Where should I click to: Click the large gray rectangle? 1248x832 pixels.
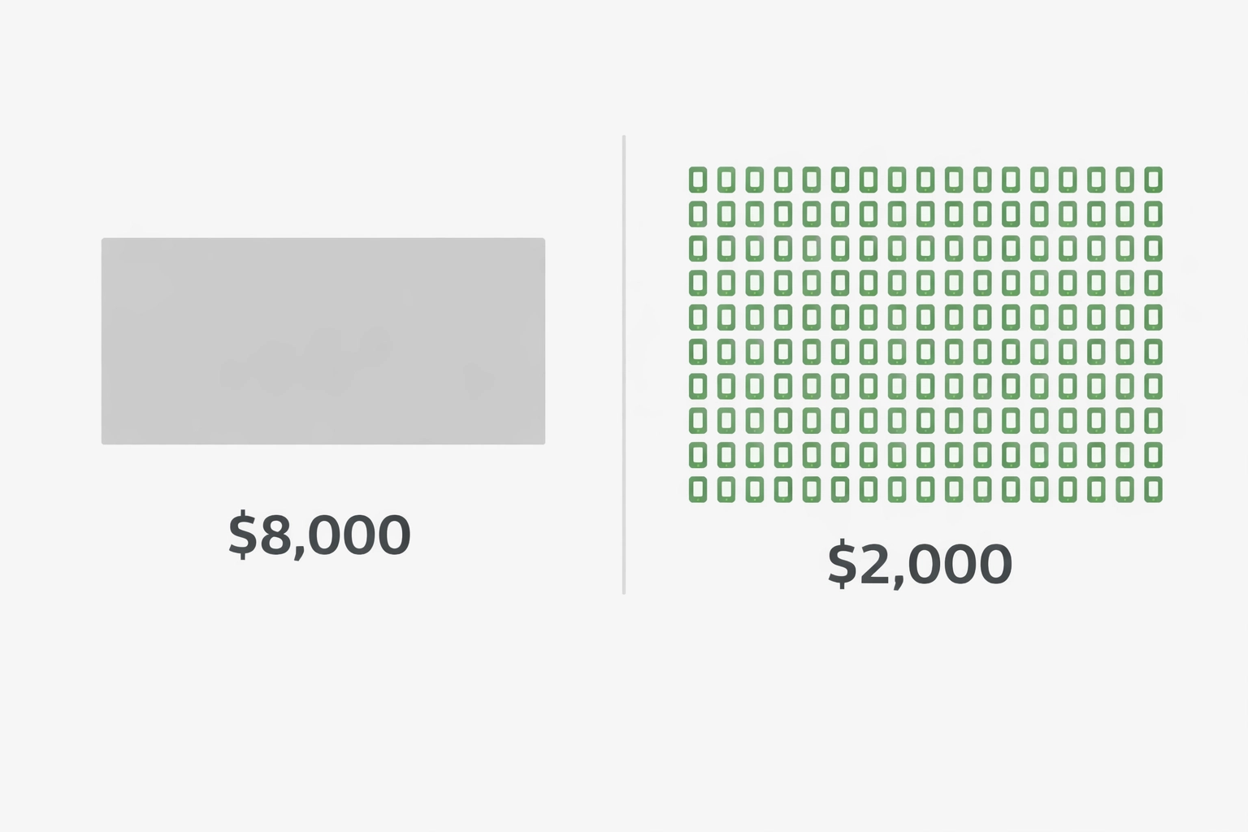pyautogui.click(x=323, y=341)
